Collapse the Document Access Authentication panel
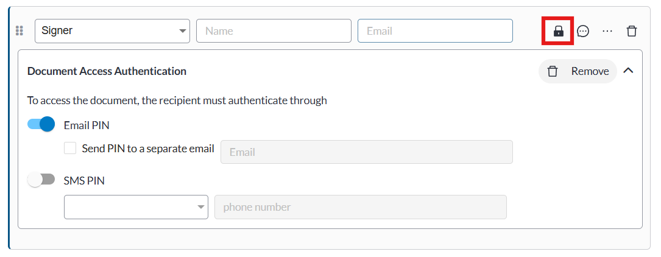661x257 pixels. 629,71
